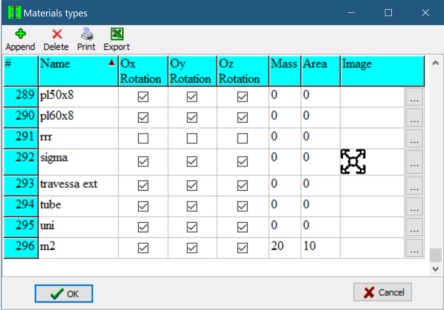Click the Delete red X icon

click(56, 34)
